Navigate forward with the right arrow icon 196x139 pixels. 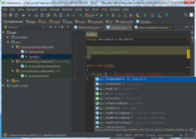74,15
